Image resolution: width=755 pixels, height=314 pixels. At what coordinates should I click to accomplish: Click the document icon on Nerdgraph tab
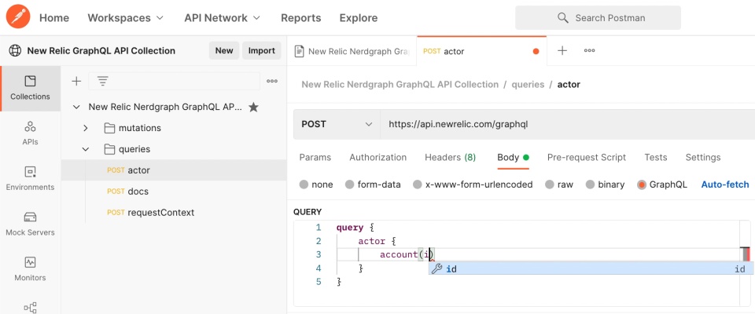pos(300,51)
